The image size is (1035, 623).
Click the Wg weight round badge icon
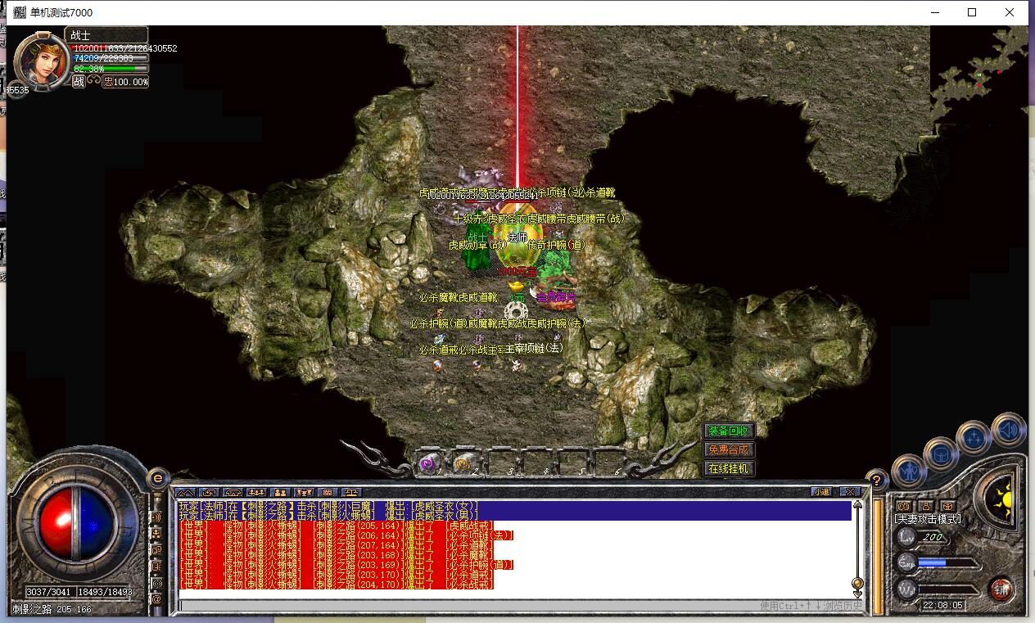pyautogui.click(x=906, y=589)
